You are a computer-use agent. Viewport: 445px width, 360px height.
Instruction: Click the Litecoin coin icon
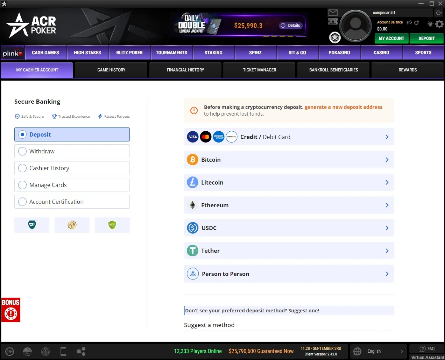(x=192, y=182)
